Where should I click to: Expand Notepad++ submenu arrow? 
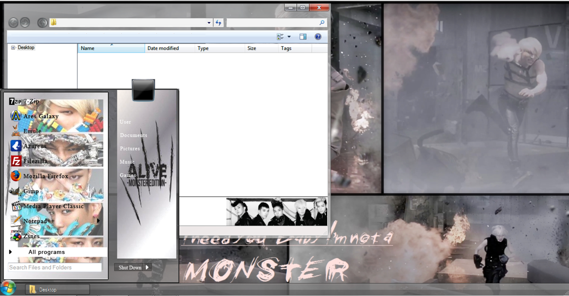pyautogui.click(x=98, y=221)
